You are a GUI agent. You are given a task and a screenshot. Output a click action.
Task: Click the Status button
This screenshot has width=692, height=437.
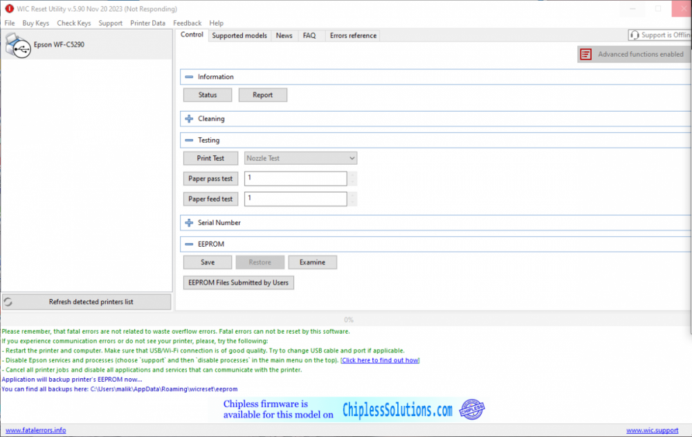click(208, 95)
